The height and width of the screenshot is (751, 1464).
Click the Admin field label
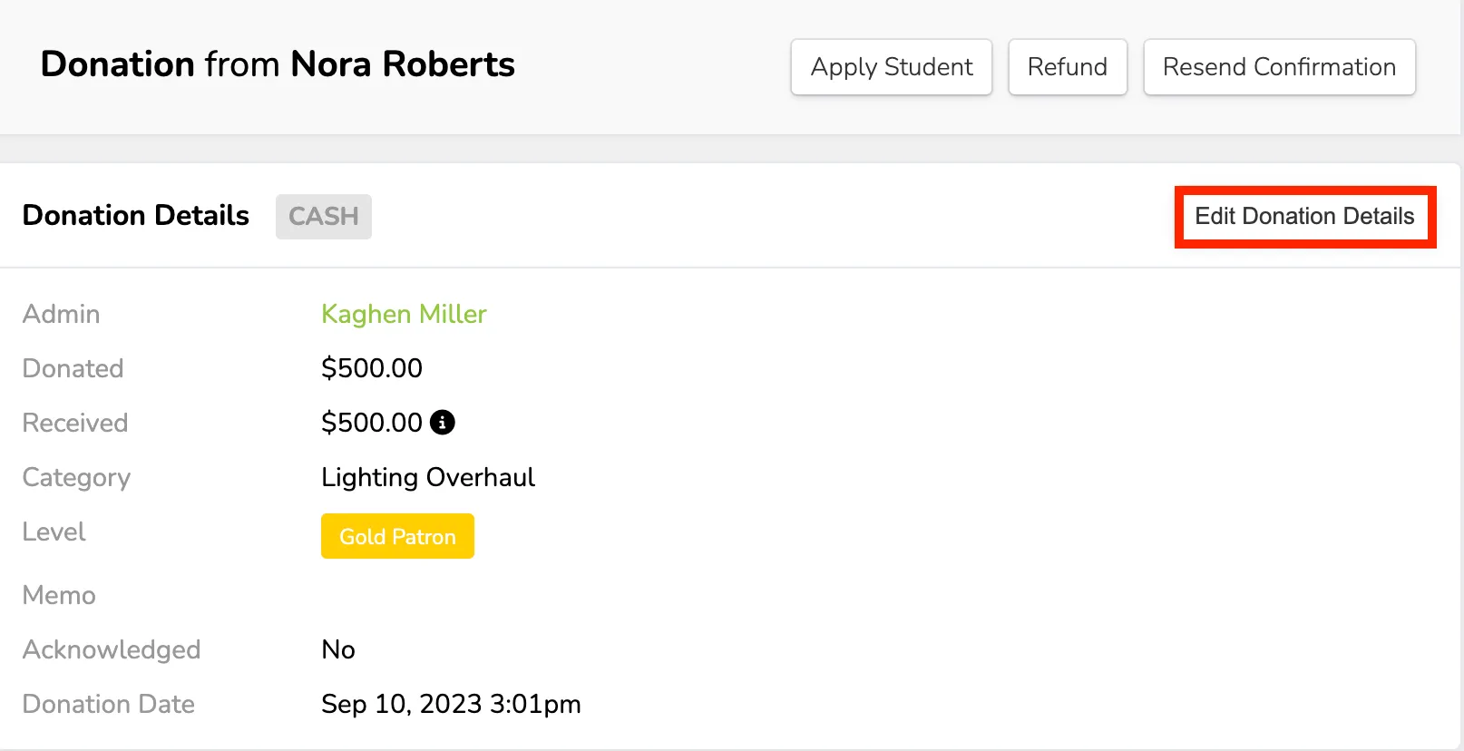pos(62,314)
